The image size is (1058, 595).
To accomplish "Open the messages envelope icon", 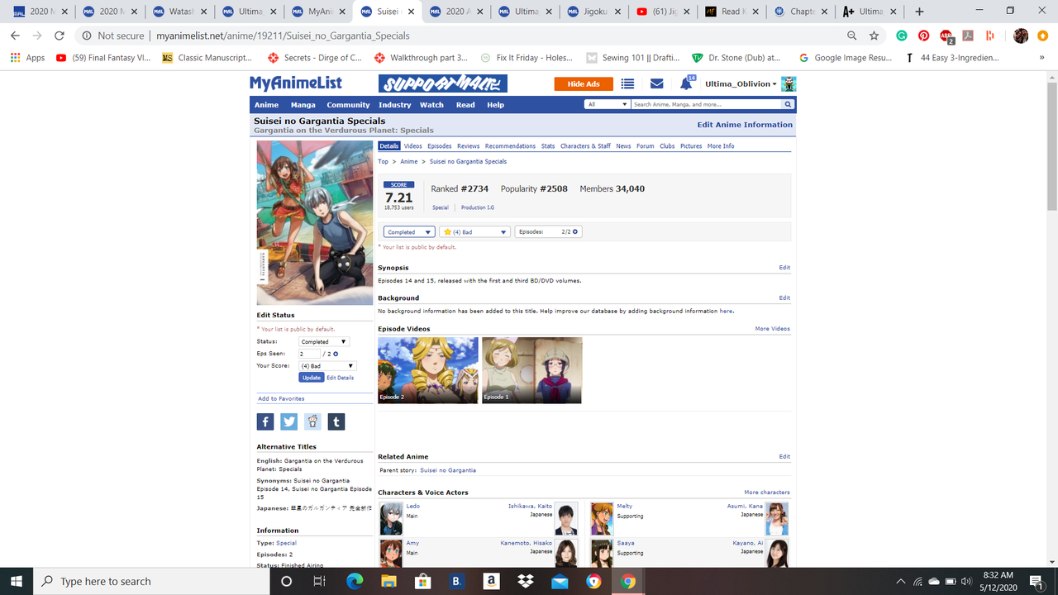I will [x=657, y=83].
